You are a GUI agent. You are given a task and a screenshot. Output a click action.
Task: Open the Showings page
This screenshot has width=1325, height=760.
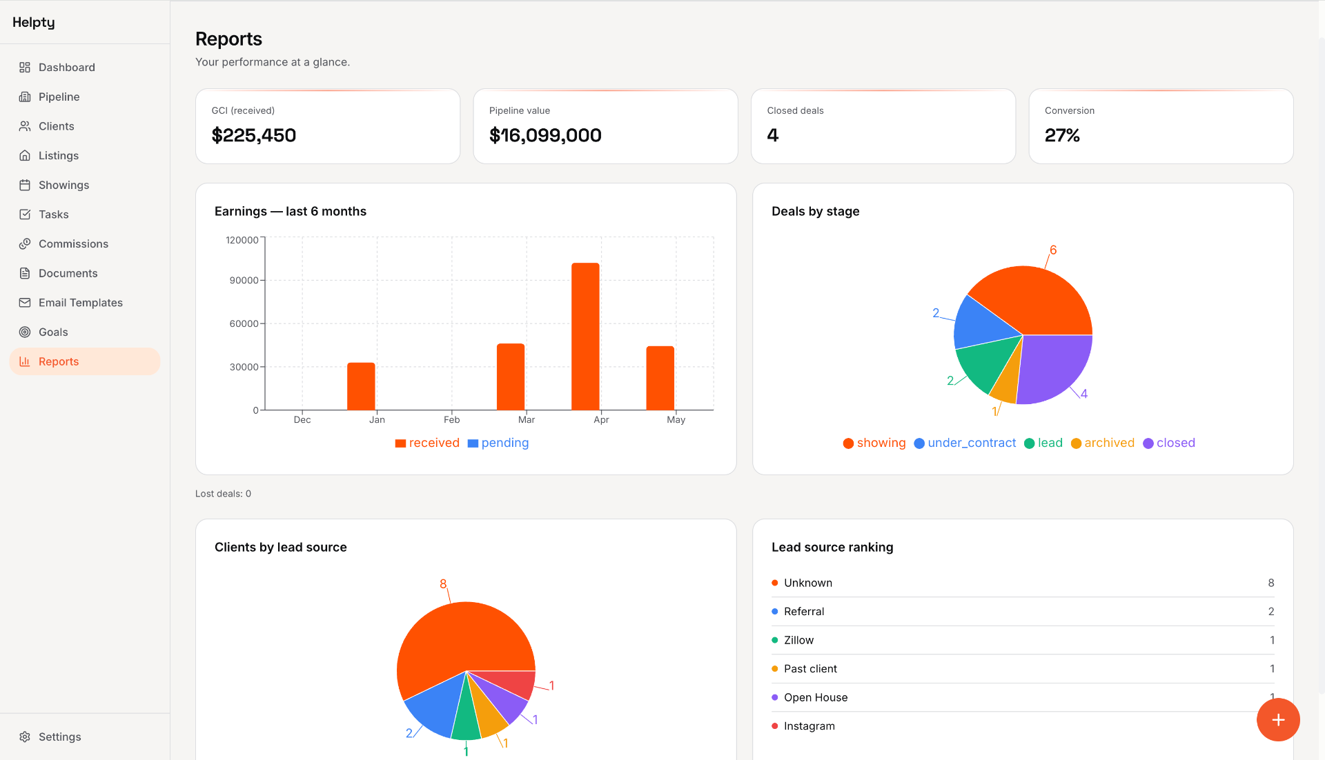click(85, 186)
